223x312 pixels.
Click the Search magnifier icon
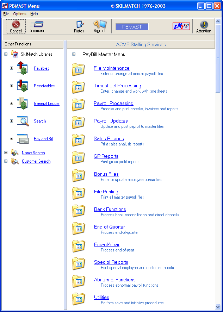click(23, 121)
